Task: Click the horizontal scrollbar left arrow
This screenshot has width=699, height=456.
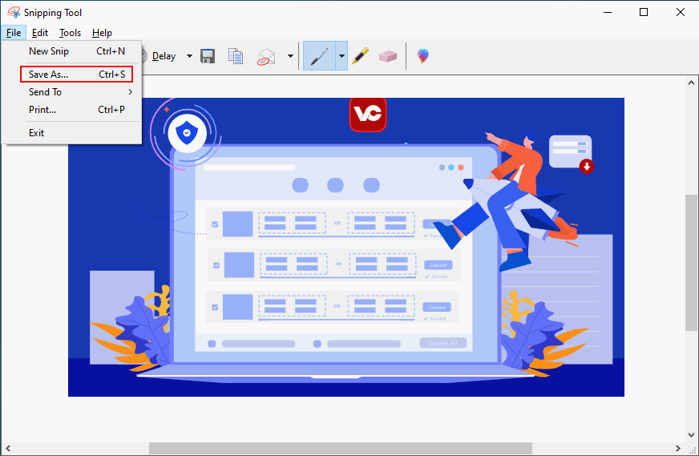Action: tap(8, 448)
